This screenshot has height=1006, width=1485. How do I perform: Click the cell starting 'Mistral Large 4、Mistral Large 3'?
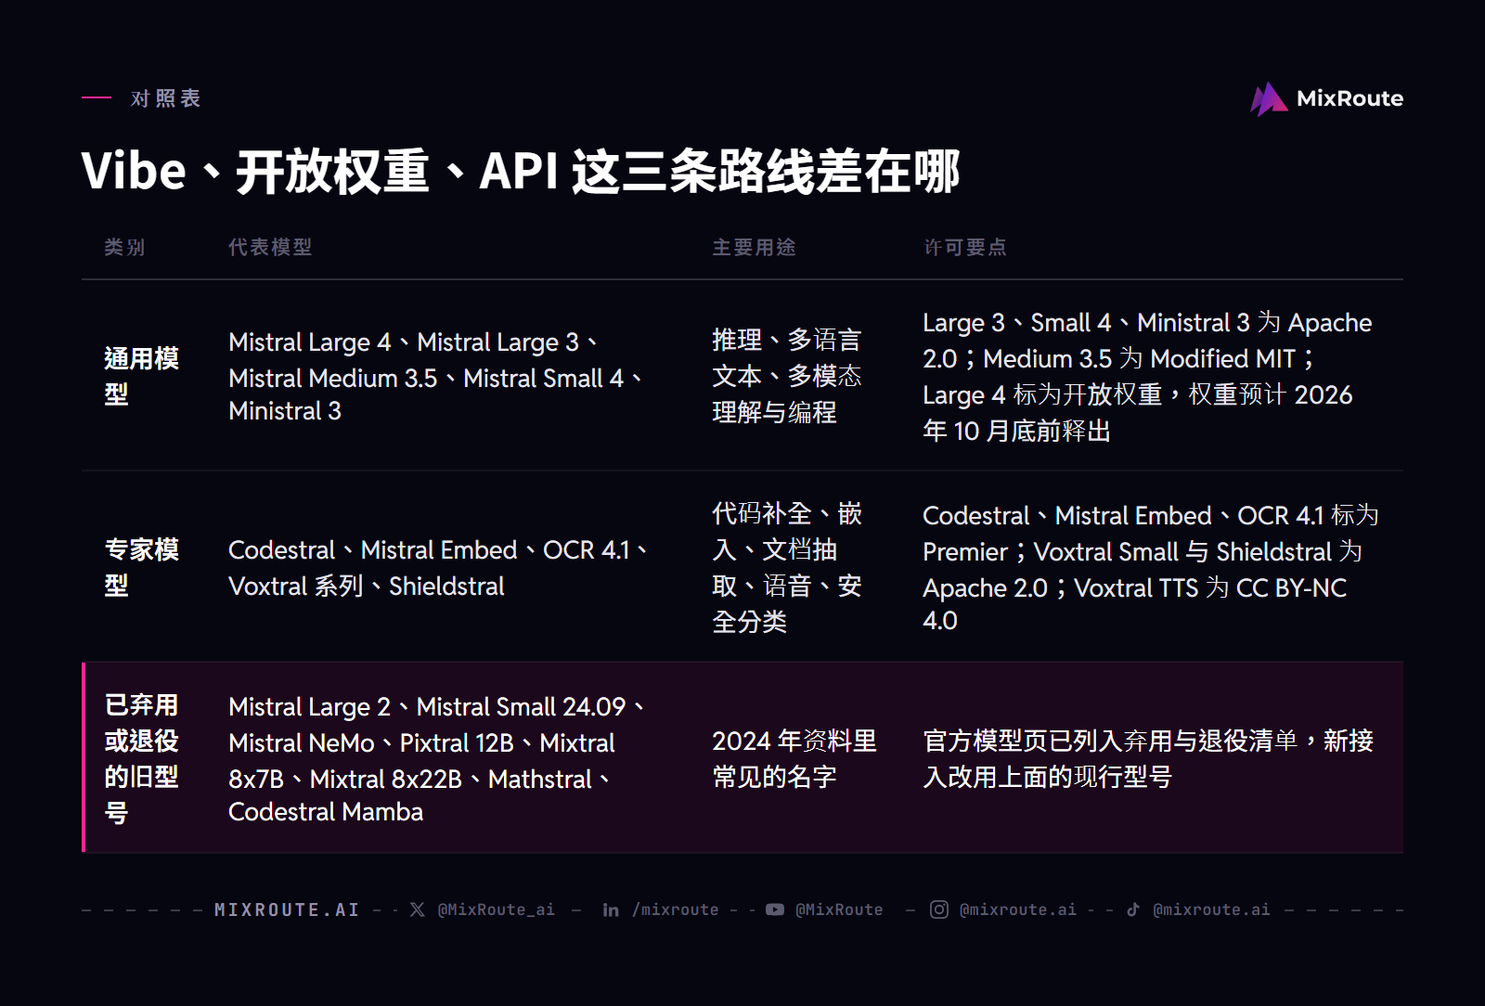pyautogui.click(x=437, y=376)
